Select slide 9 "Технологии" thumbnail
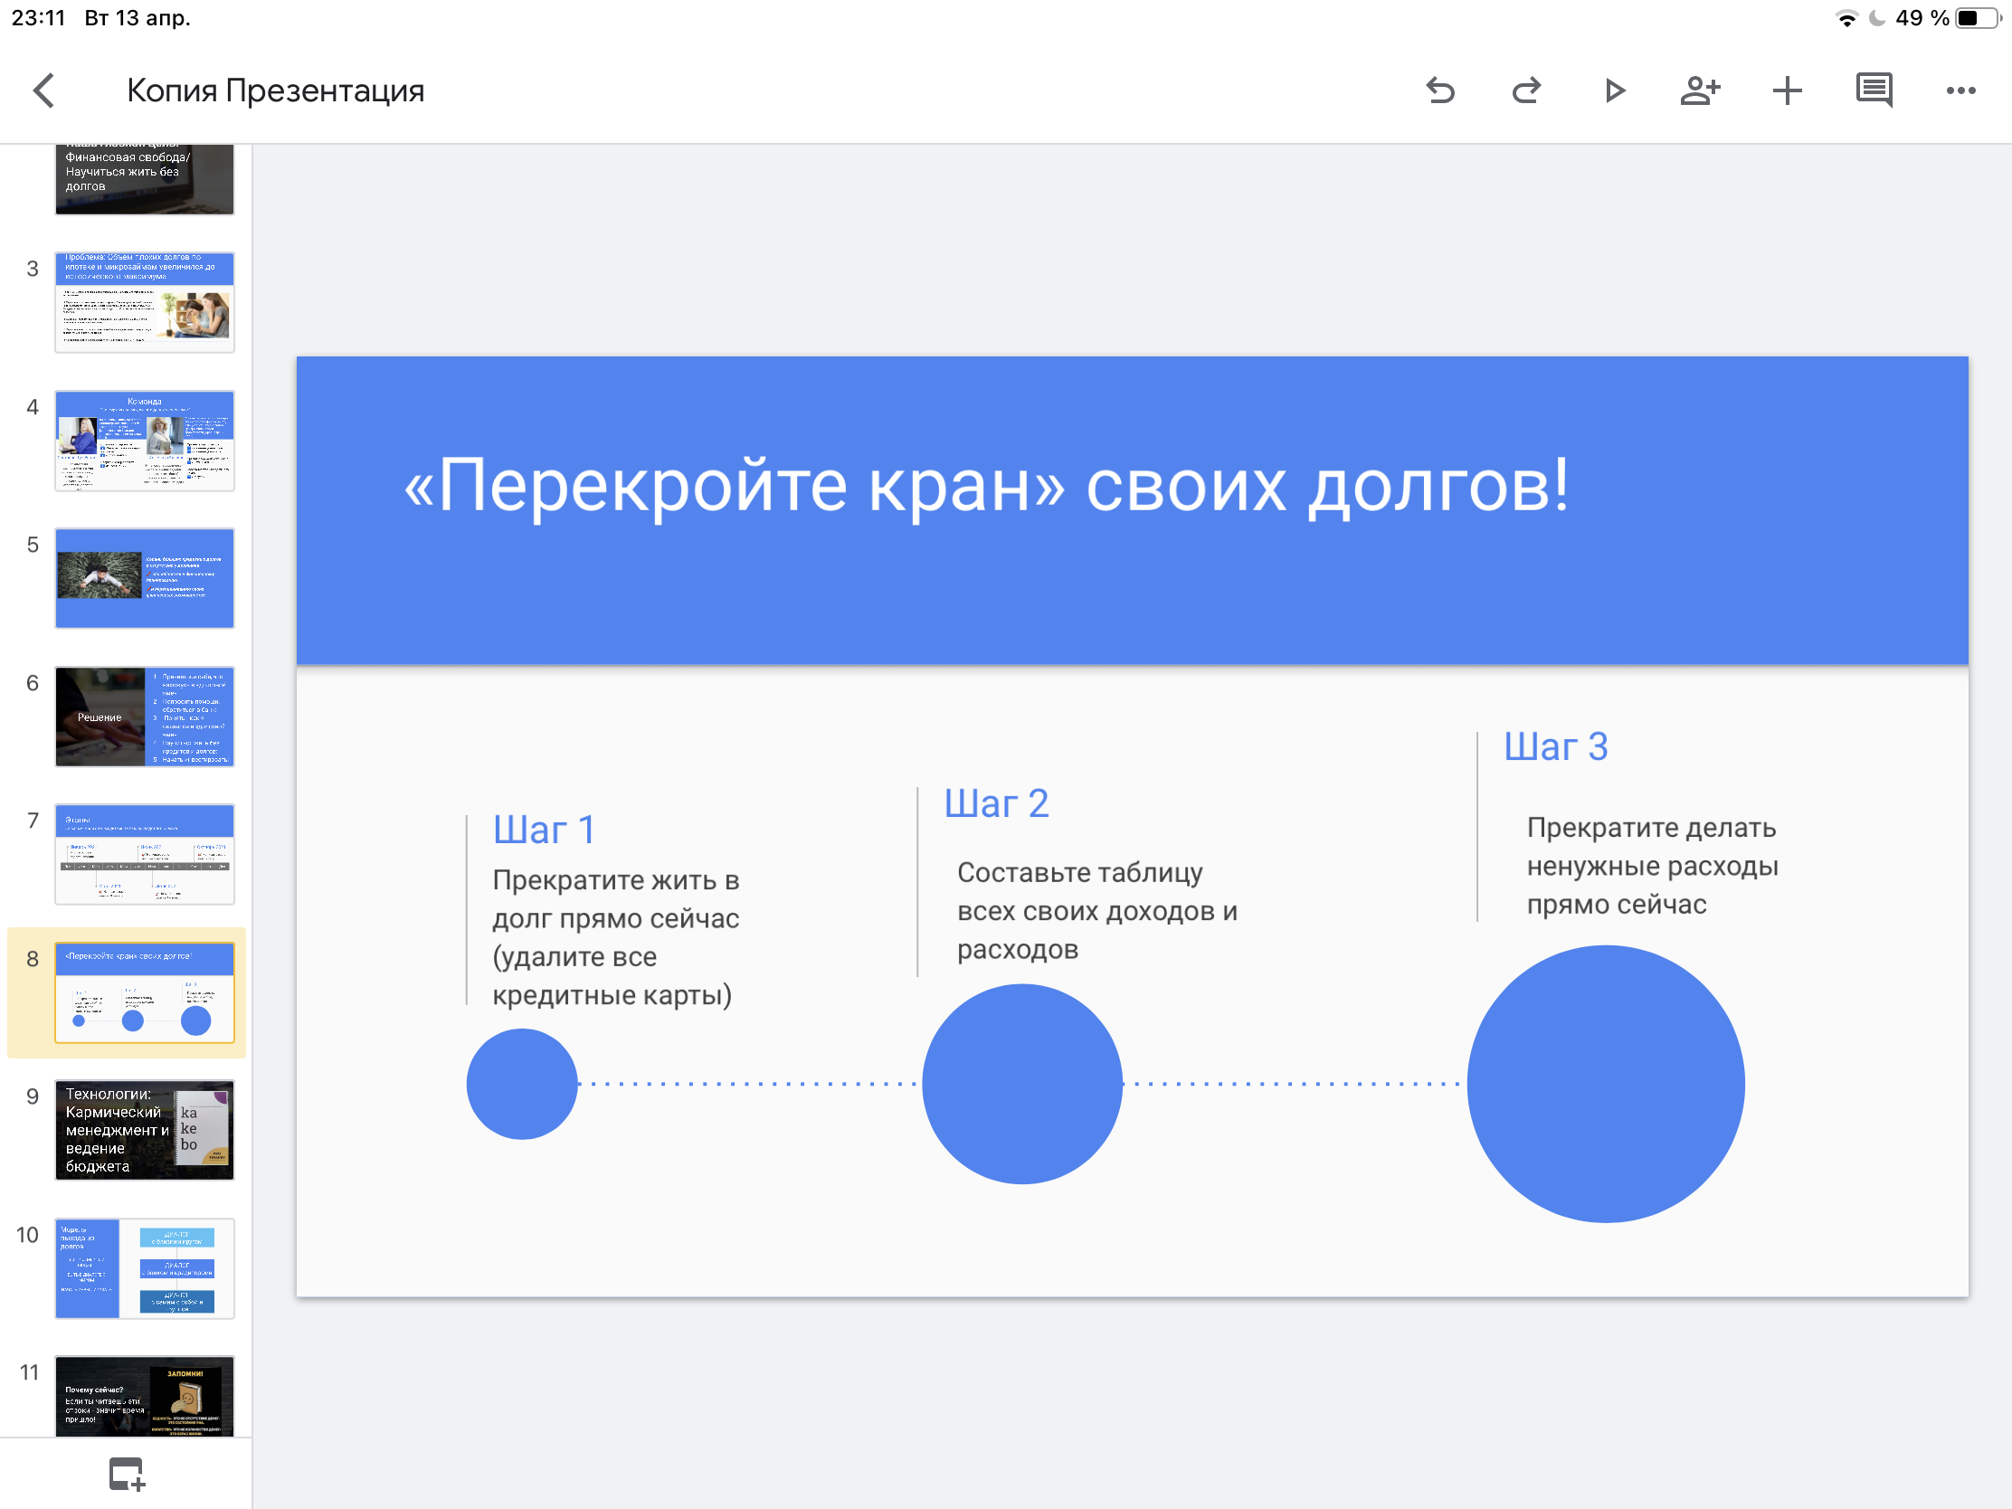Viewport: 2012px width, 1509px height. (145, 1130)
